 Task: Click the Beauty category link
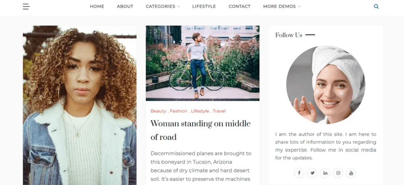158,111
